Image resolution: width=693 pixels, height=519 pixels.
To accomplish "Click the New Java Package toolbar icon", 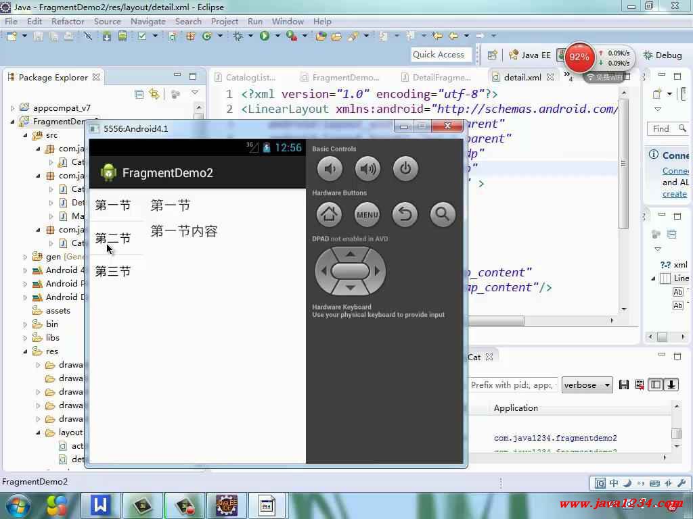I will tap(190, 36).
